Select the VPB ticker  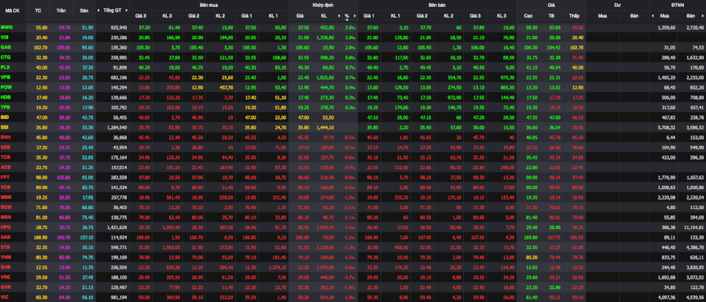pos(6,77)
